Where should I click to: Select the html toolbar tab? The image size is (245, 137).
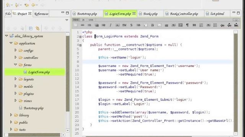click(x=76, y=20)
